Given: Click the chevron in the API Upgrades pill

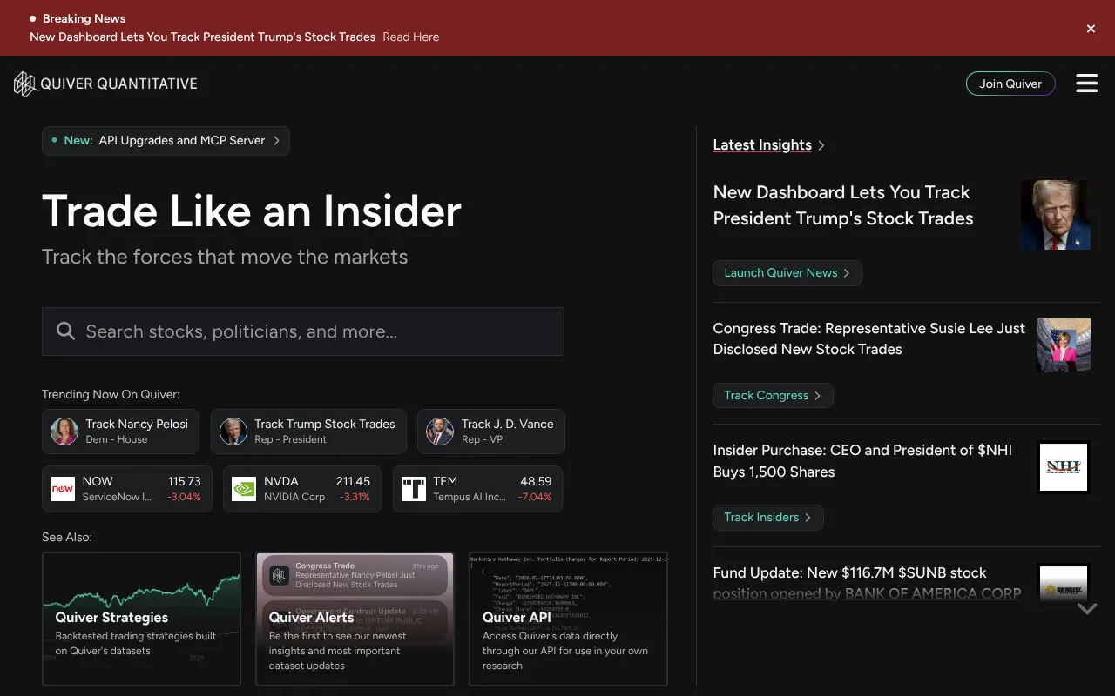Looking at the screenshot, I should click(276, 140).
